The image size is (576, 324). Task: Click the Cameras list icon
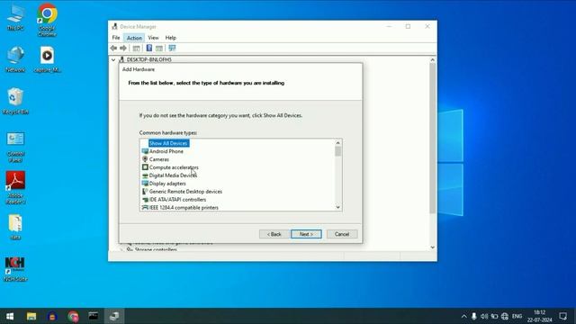coord(145,159)
